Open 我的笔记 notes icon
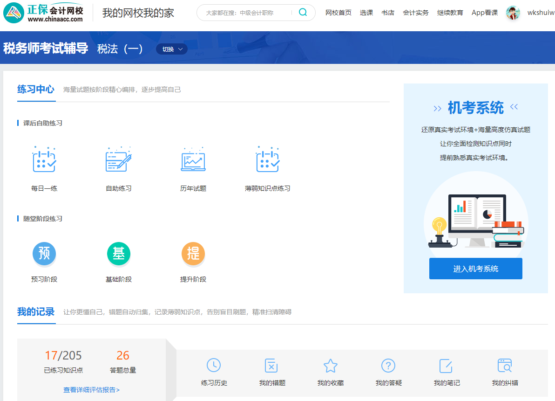 pyautogui.click(x=446, y=366)
